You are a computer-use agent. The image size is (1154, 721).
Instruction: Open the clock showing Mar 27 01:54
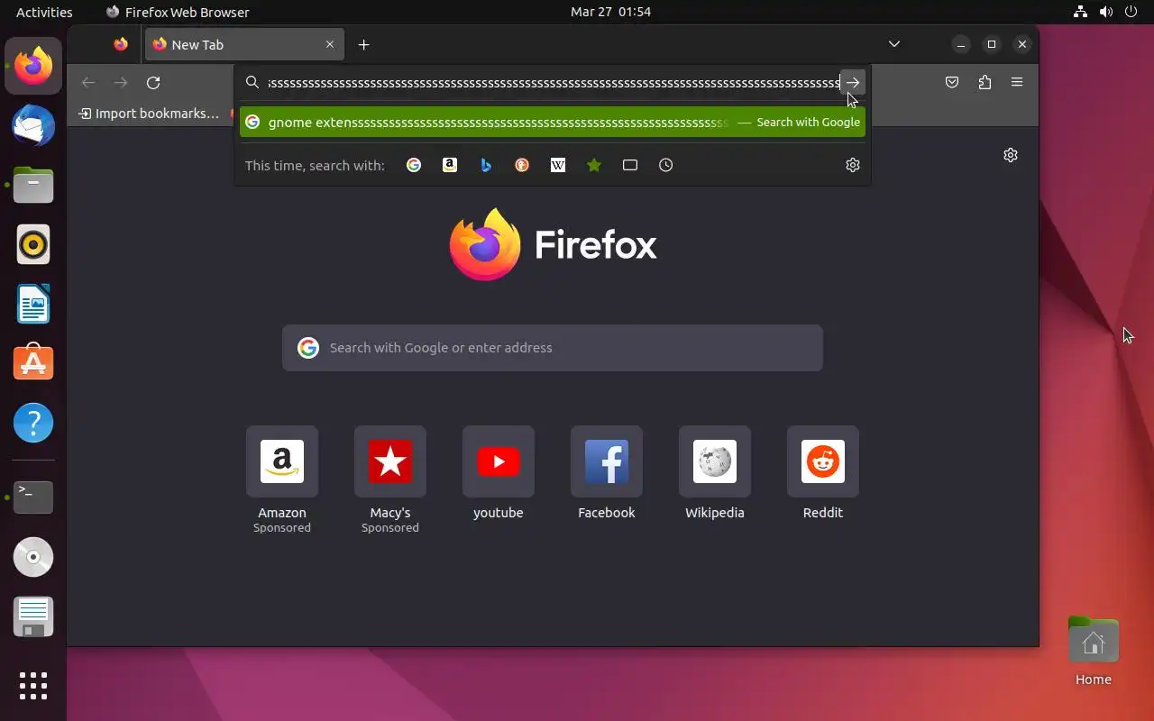[x=610, y=12]
